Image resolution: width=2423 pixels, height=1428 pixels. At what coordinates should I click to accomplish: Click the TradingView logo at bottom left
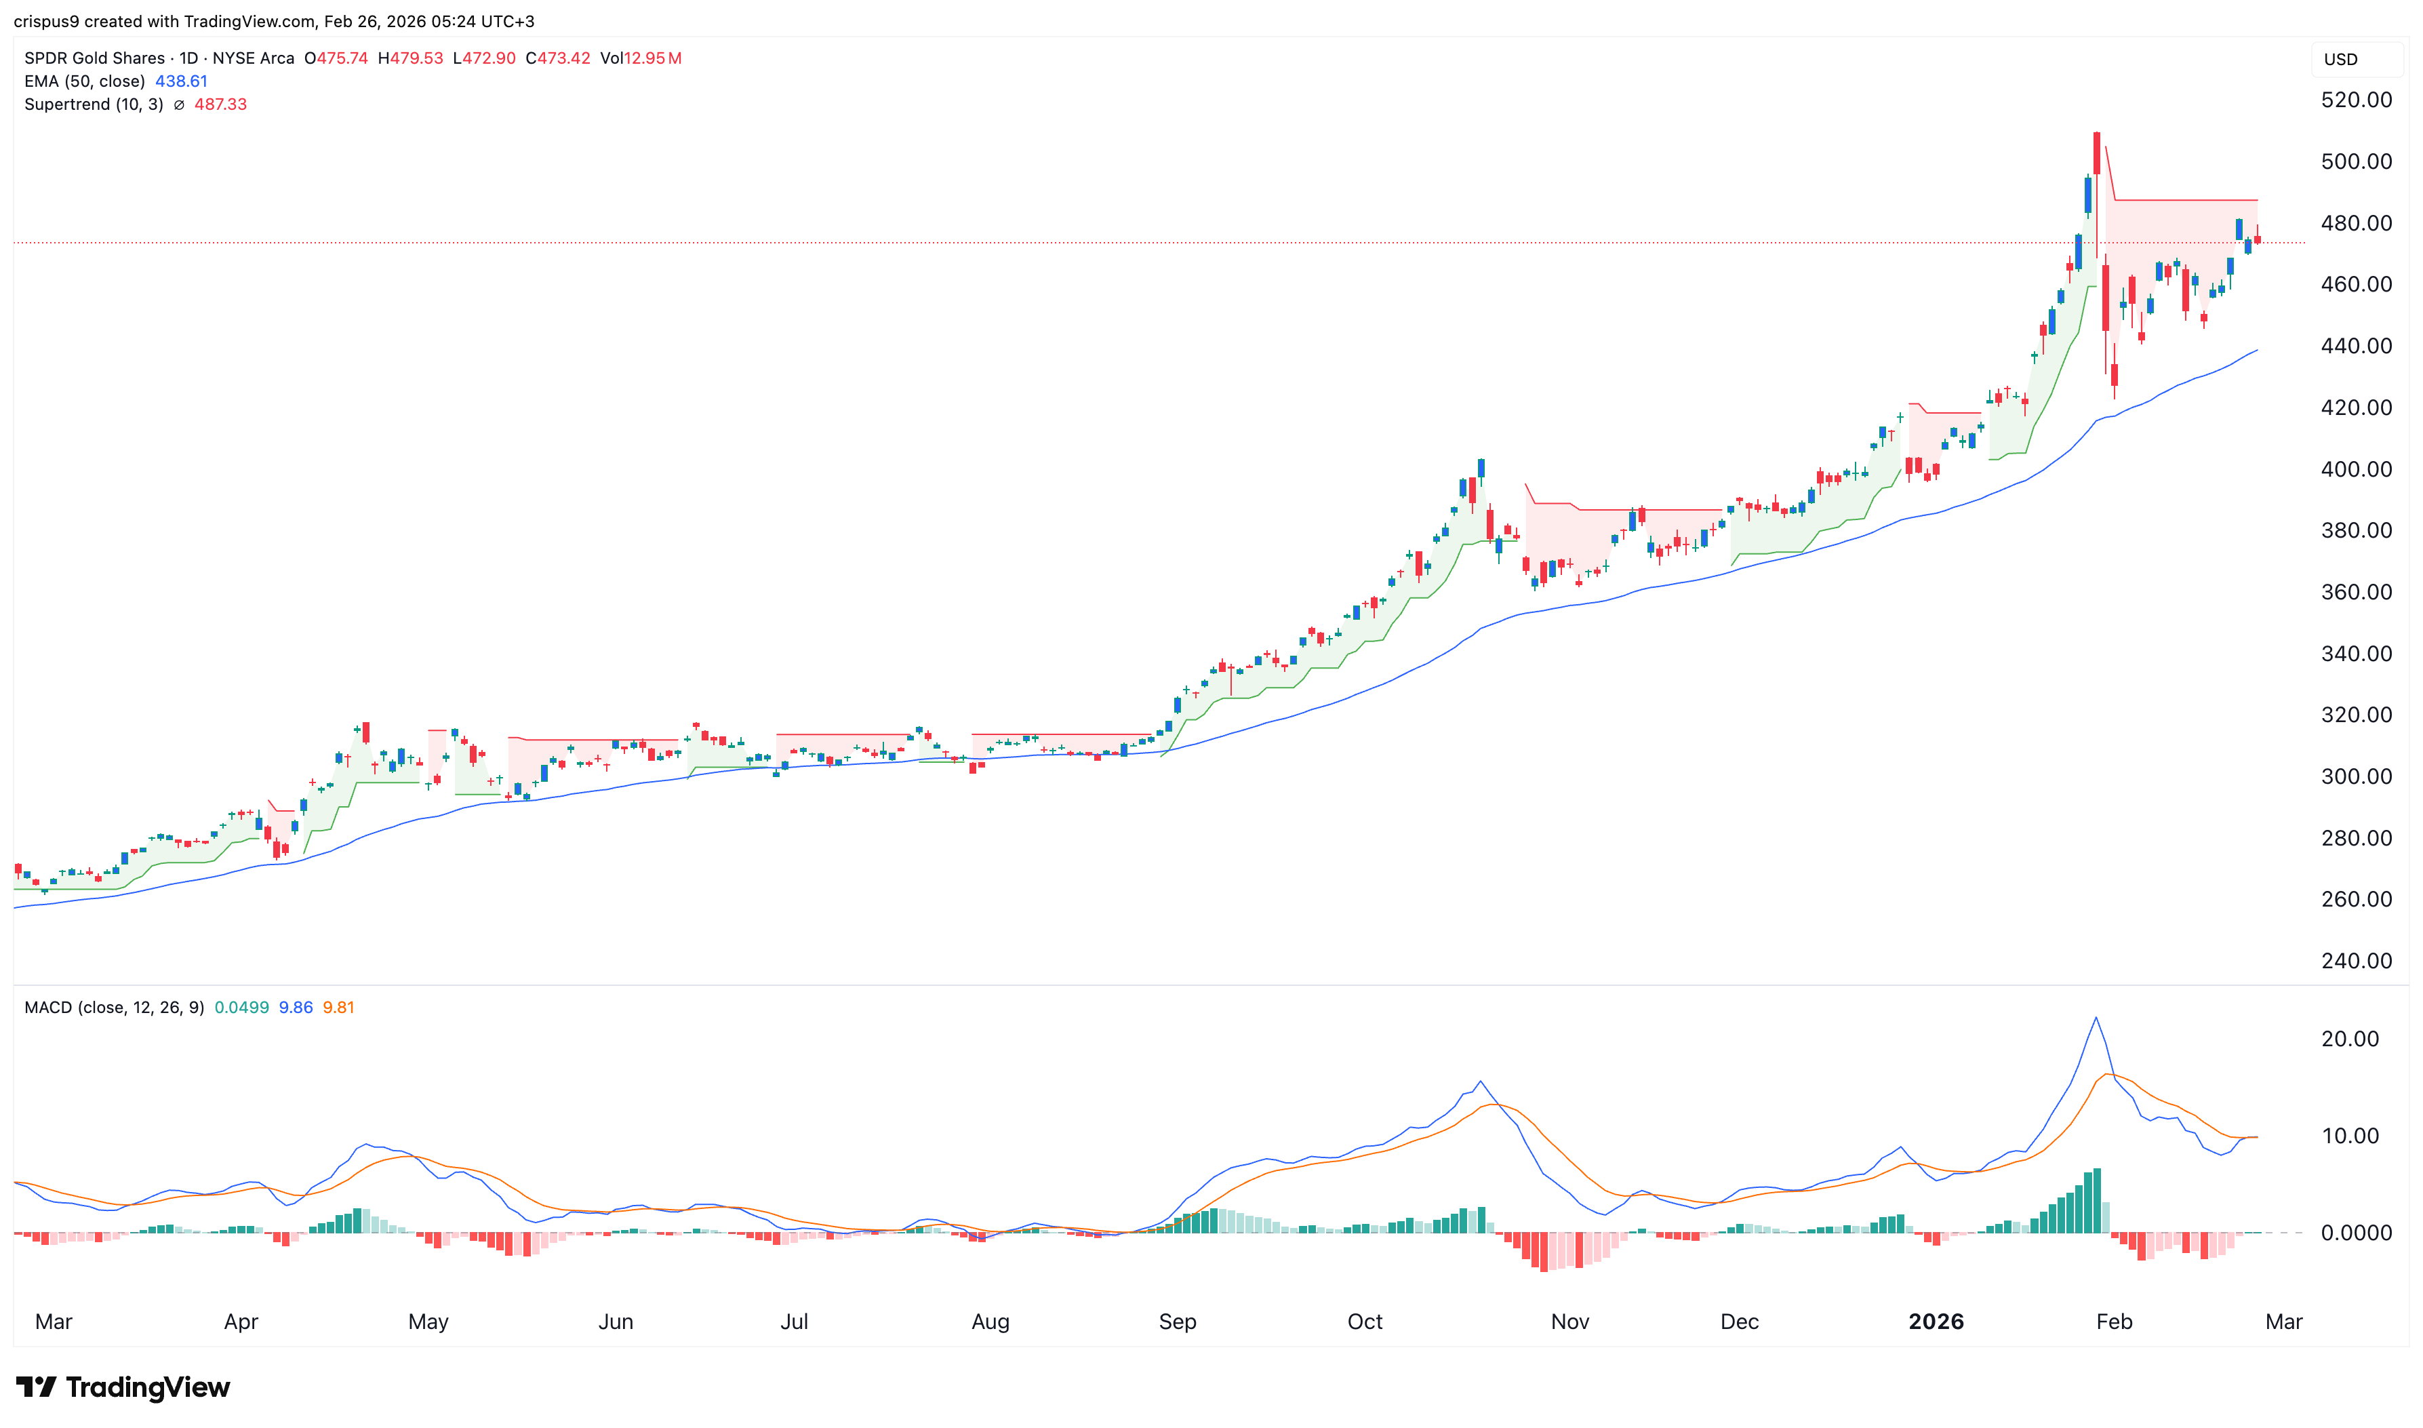tap(122, 1387)
